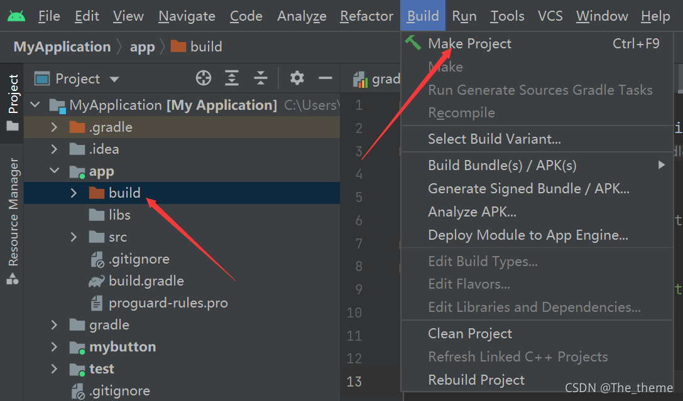Click the Expand All icon in Project toolbar
683x401 pixels.
point(232,78)
